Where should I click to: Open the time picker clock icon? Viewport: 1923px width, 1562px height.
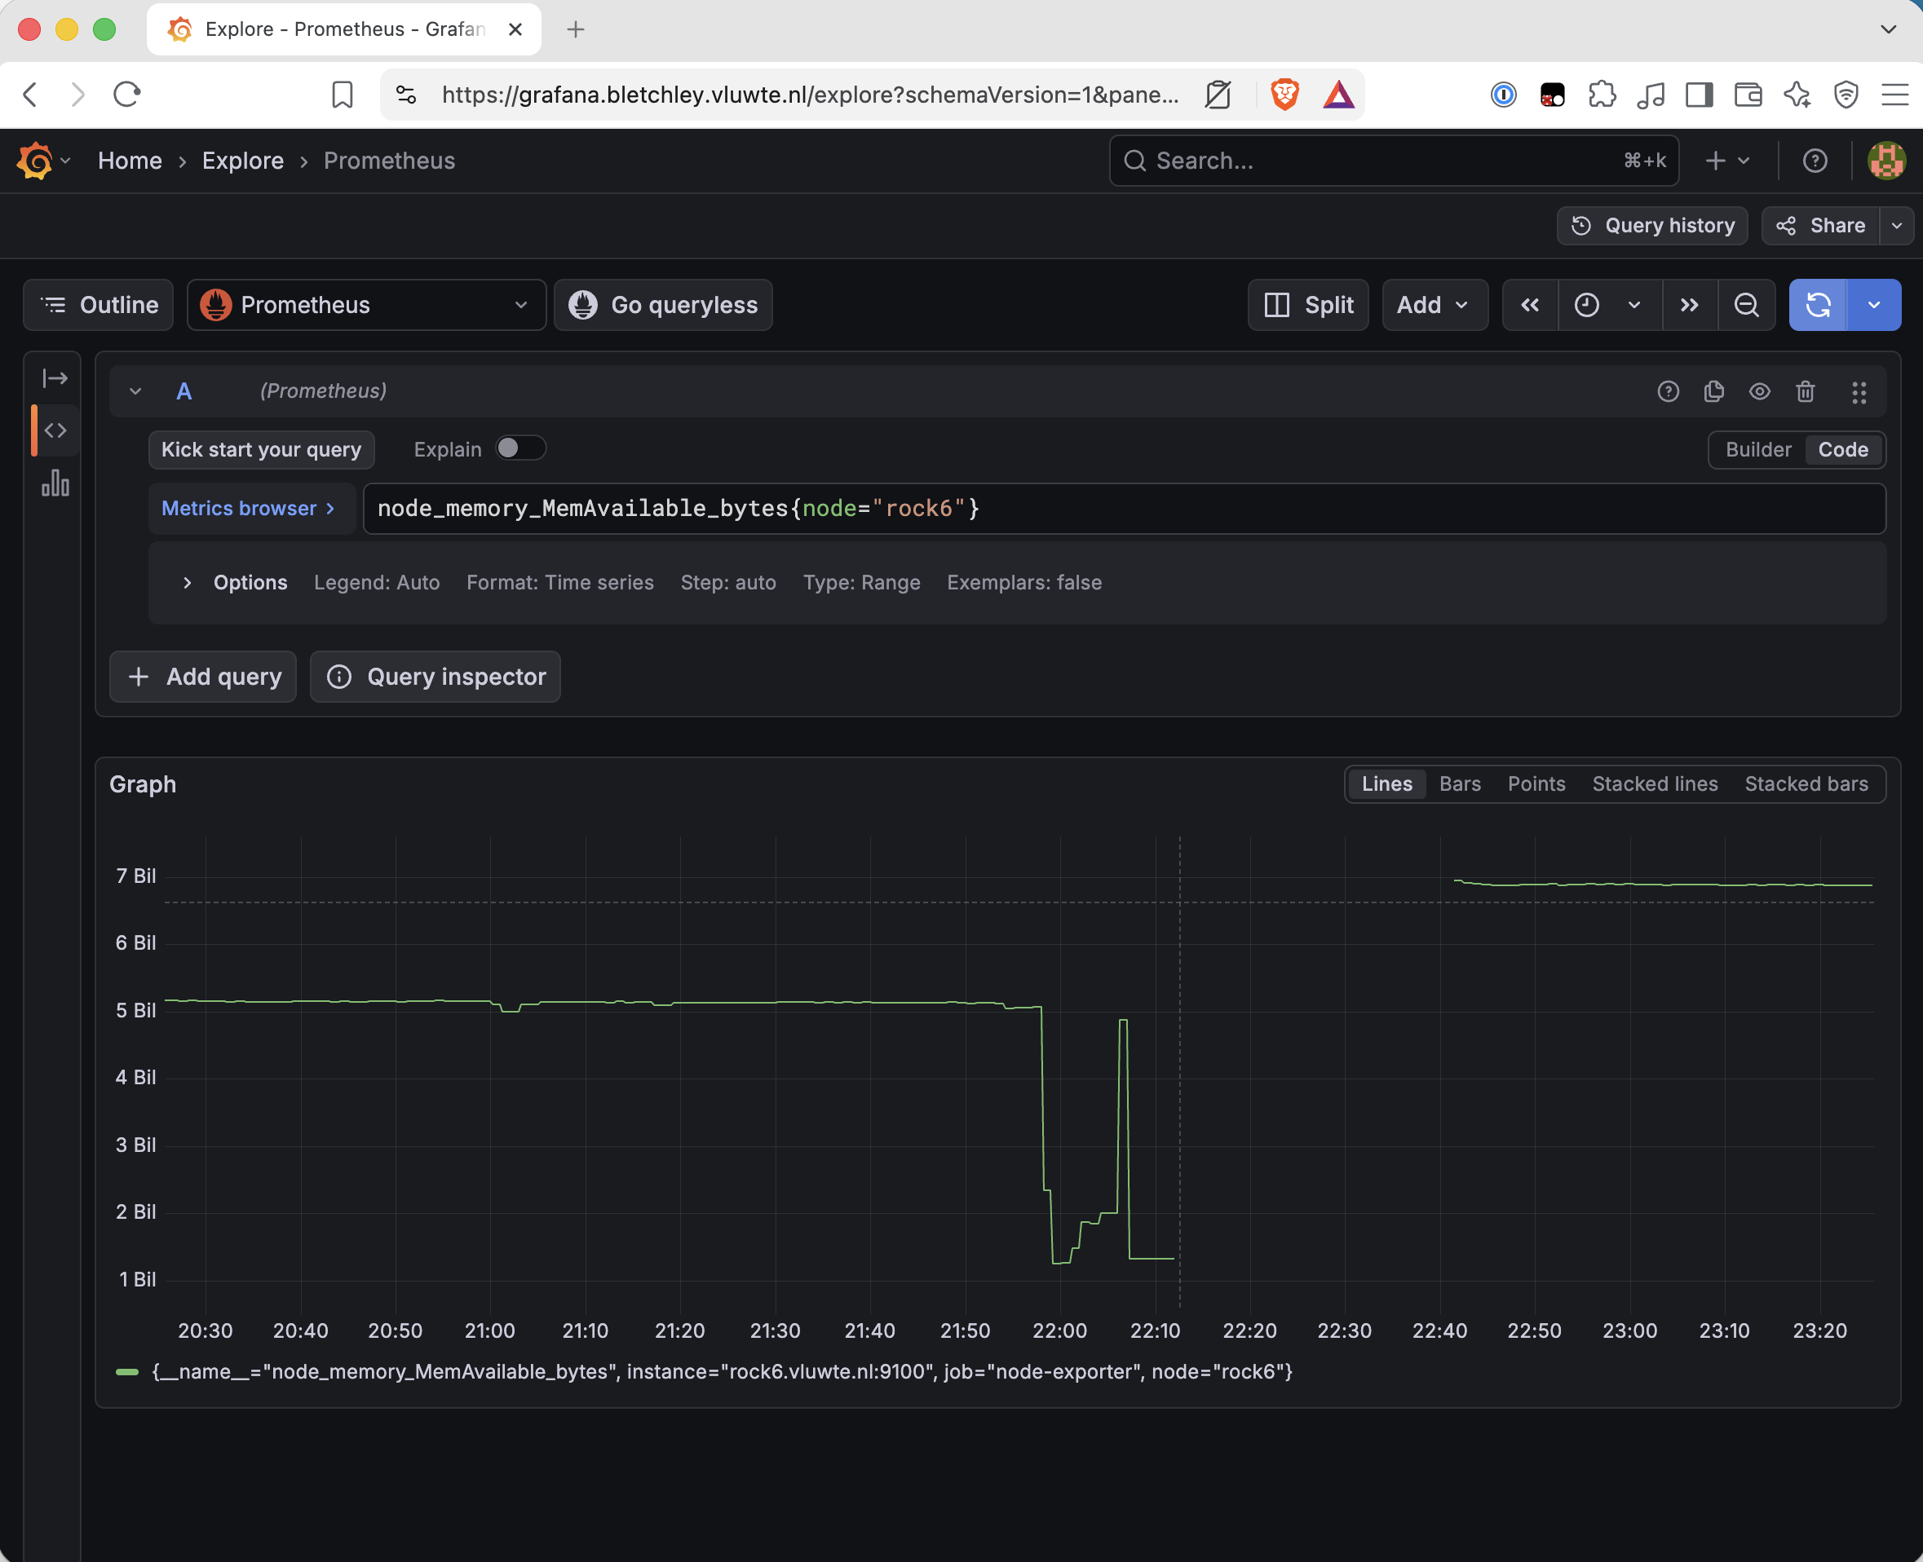tap(1586, 305)
